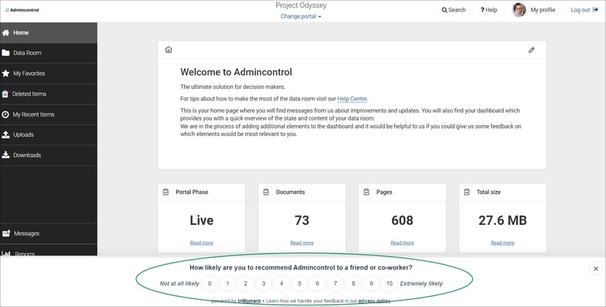The width and height of the screenshot is (606, 307).
Task: Open My Recent Items clock entry
Action: [49, 115]
